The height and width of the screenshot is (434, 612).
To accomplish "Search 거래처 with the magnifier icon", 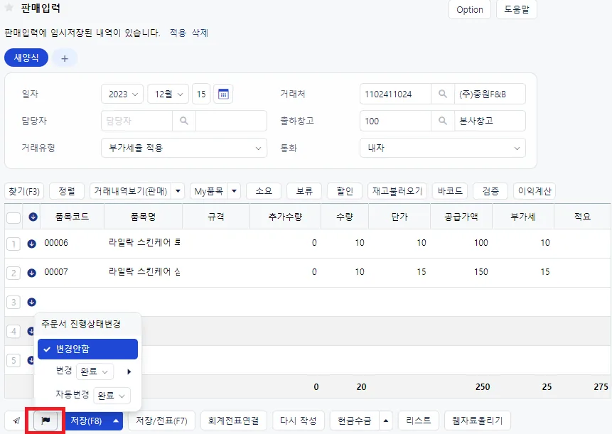I will (x=443, y=94).
